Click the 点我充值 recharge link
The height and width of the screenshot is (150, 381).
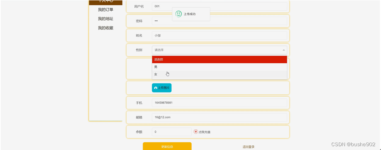(204, 132)
